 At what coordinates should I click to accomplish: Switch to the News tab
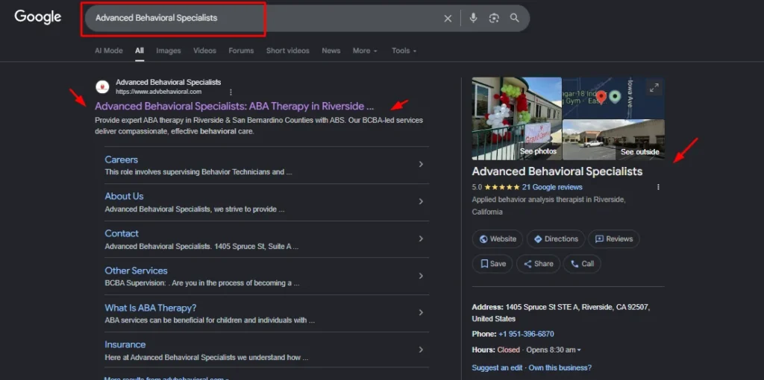[331, 51]
